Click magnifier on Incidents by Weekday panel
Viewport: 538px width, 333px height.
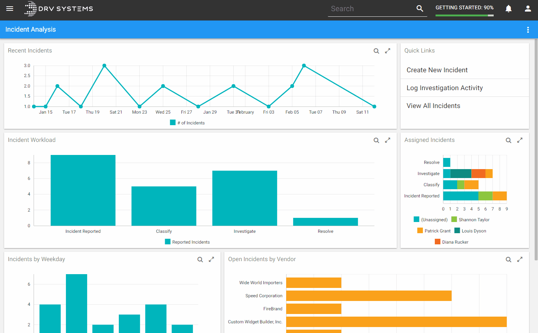[200, 260]
